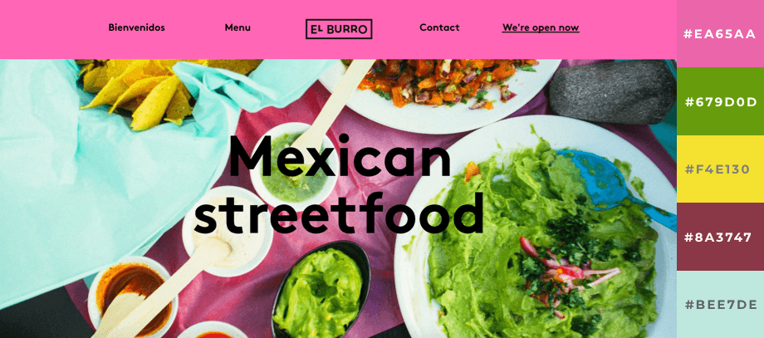Click the small black bowl of guacamole
Screen dimensions: 764x338
click(321, 290)
